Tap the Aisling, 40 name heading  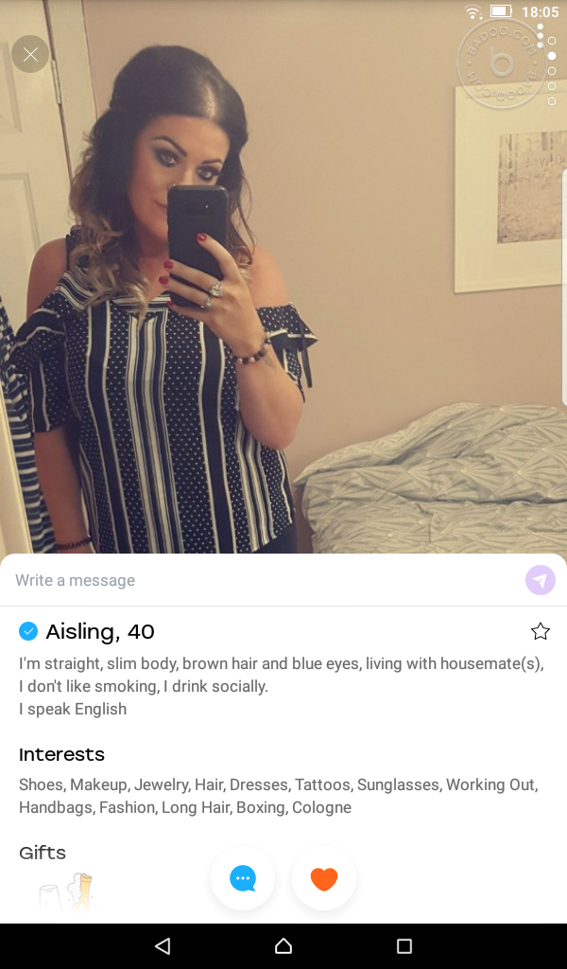pos(100,631)
